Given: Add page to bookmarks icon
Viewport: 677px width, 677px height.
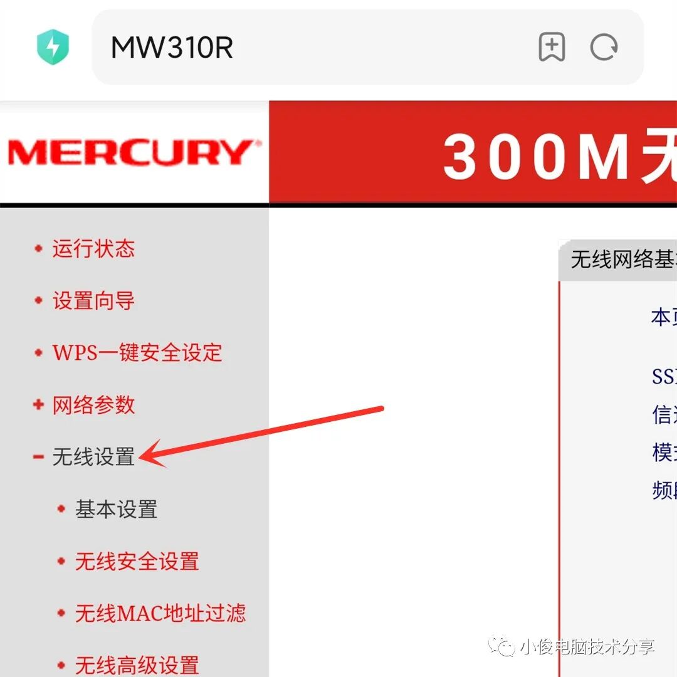Looking at the screenshot, I should [x=552, y=47].
